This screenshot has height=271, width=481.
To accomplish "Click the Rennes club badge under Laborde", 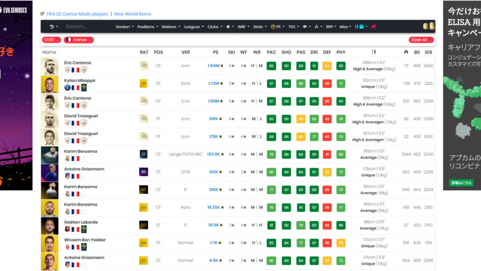I will pyautogui.click(x=68, y=229).
